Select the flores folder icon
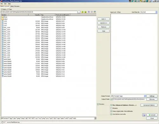The image size is (159, 124). click(x=3, y=17)
